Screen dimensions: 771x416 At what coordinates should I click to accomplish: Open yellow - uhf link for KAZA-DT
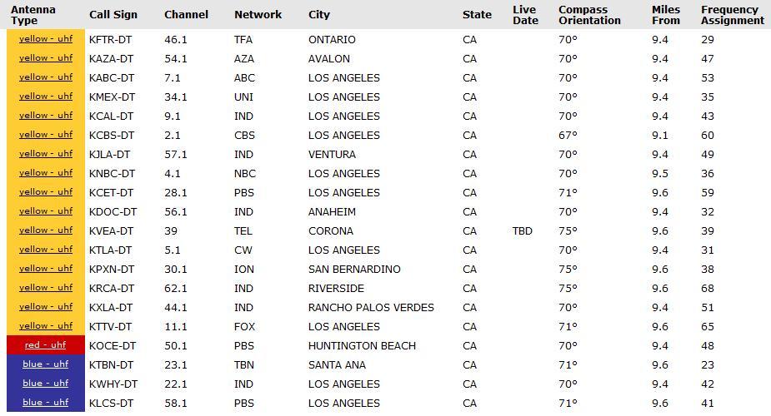click(46, 58)
